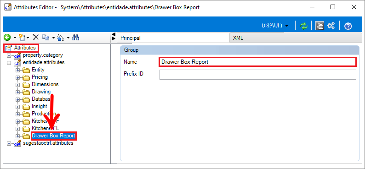Collapse the entidade.attributes node
The width and height of the screenshot is (365, 169).
coord(9,63)
